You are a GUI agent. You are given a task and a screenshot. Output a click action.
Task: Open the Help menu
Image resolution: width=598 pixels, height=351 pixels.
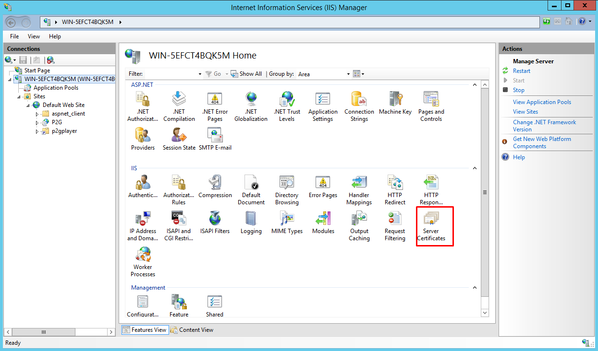point(55,36)
